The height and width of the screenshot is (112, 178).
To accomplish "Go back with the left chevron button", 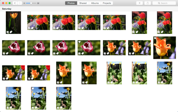I will [x=15, y=3].
